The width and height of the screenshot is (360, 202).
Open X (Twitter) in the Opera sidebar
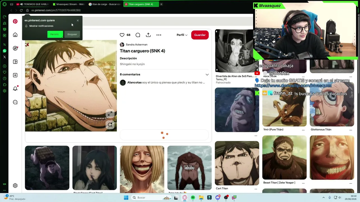pos(4,57)
